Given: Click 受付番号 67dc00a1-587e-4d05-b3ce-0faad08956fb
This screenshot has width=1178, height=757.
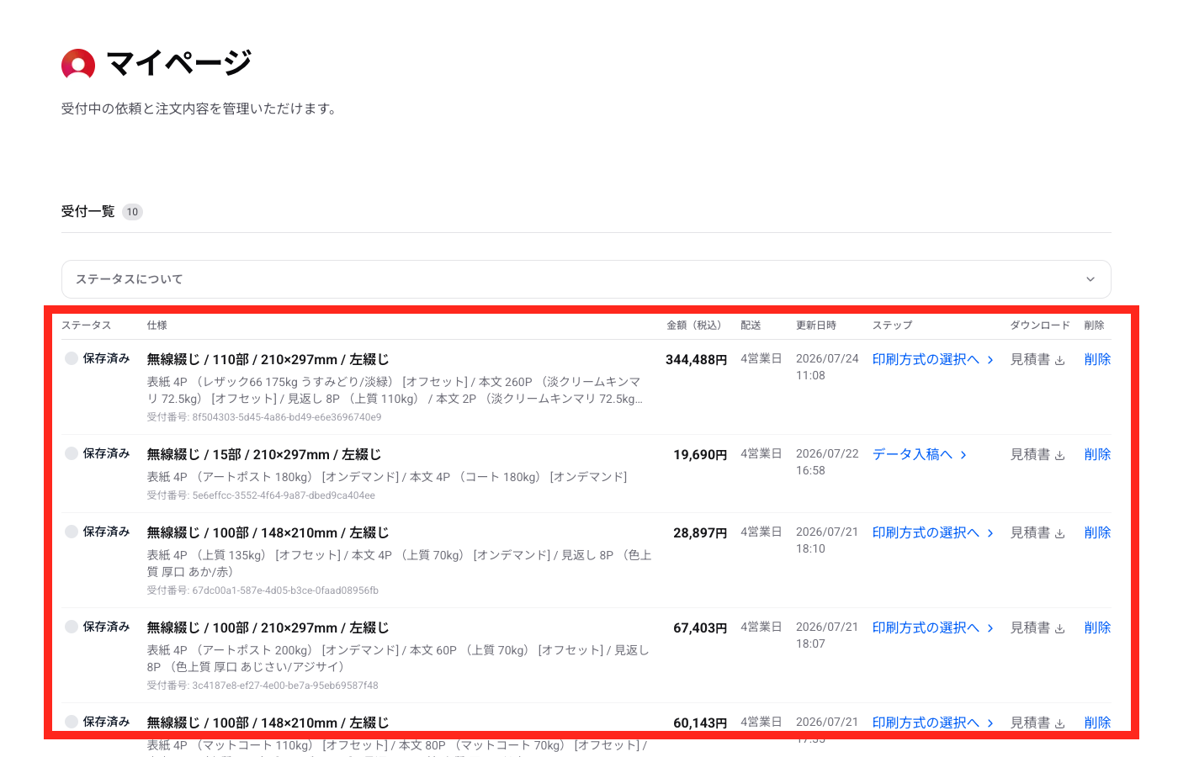Looking at the screenshot, I should pos(263,590).
